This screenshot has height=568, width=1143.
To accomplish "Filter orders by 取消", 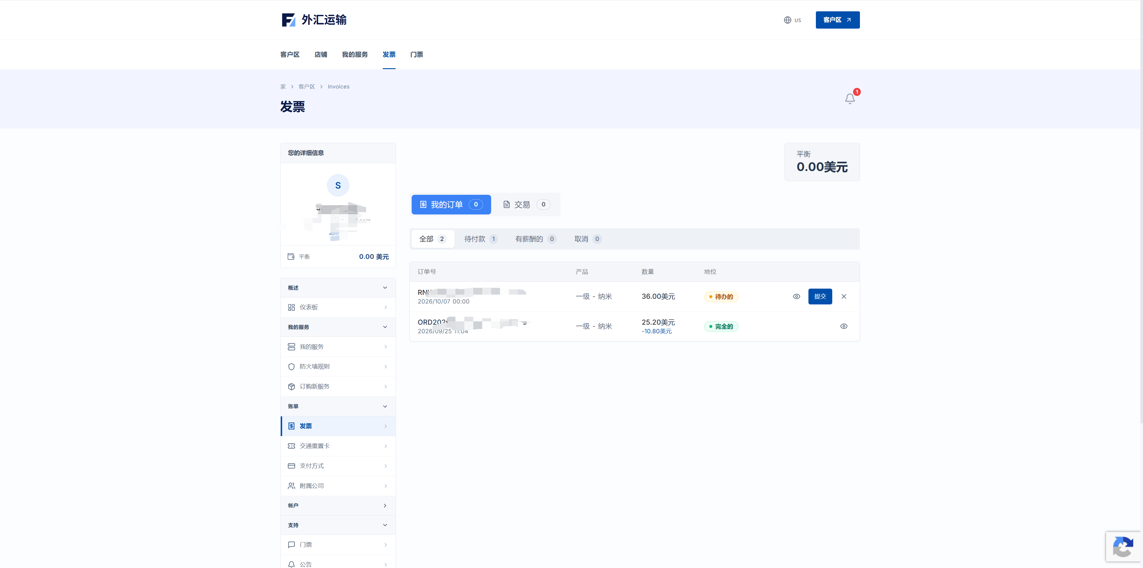I will click(x=588, y=239).
